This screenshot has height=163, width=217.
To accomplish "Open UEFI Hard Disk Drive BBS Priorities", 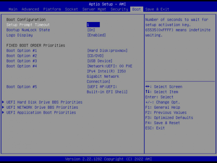I will tap(44, 102).
